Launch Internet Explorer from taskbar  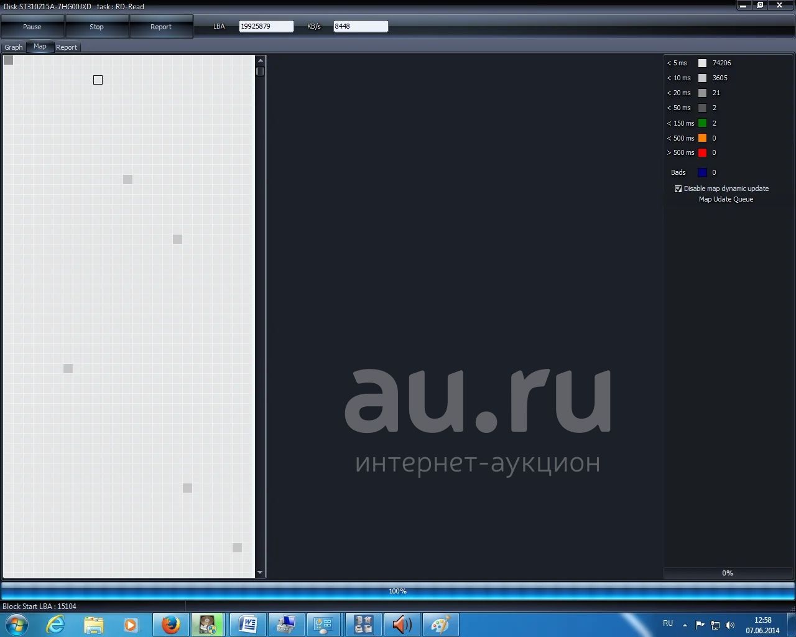pos(56,625)
